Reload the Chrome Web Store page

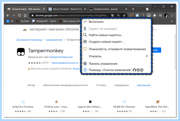[19, 15]
